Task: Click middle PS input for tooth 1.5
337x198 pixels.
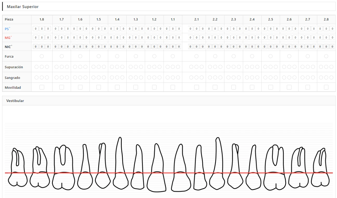Action: [x=99, y=29]
